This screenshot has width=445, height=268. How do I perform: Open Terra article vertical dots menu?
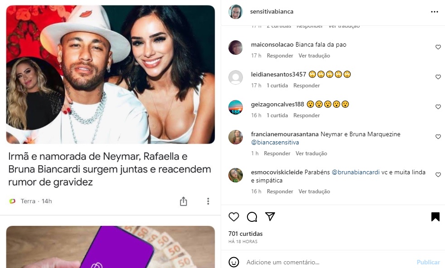[x=208, y=201]
